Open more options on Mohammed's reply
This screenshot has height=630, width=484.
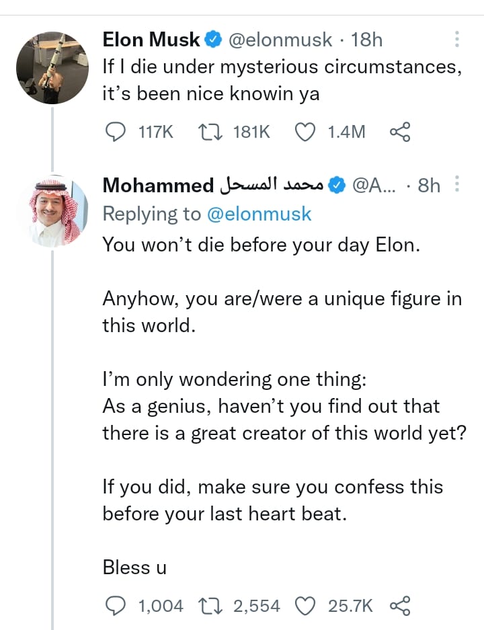[457, 184]
